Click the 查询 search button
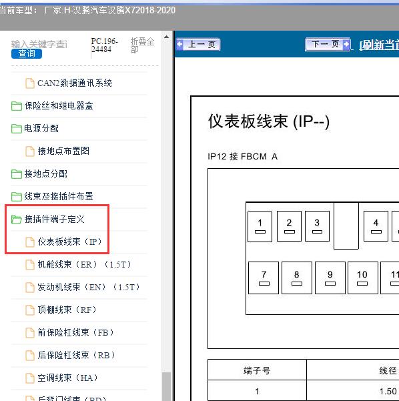399x401 pixels. 27,53
